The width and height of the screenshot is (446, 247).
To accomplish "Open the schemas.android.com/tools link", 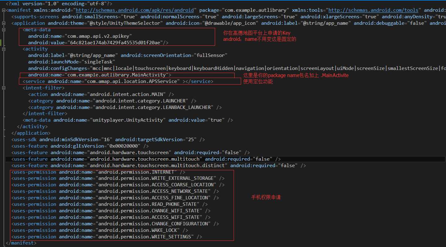I will click(x=373, y=10).
